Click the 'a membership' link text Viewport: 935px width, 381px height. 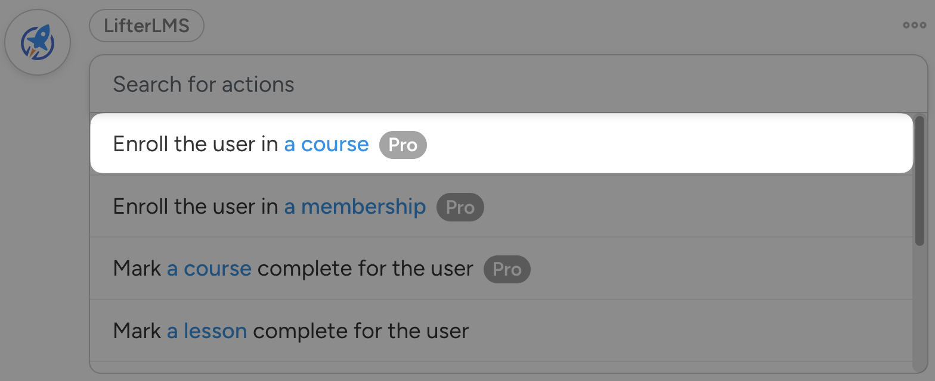click(355, 207)
